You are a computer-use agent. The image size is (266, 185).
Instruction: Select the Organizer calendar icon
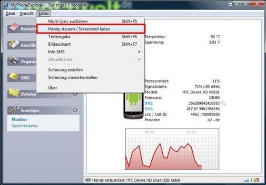click(14, 60)
